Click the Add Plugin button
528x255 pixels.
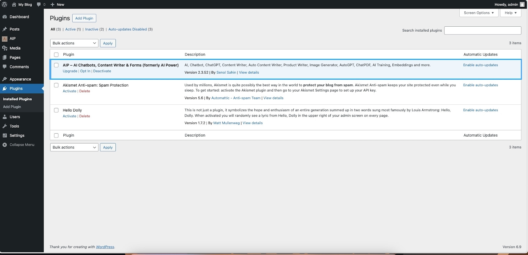(84, 18)
